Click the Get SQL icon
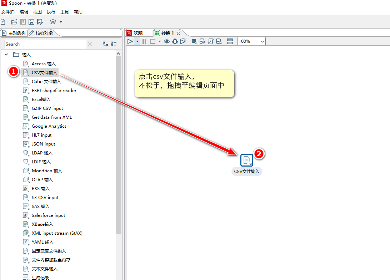The image size is (390, 280). (211, 41)
